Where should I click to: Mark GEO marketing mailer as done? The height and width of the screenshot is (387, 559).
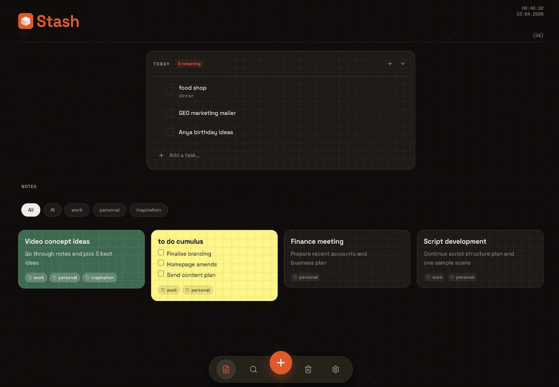[x=170, y=113]
